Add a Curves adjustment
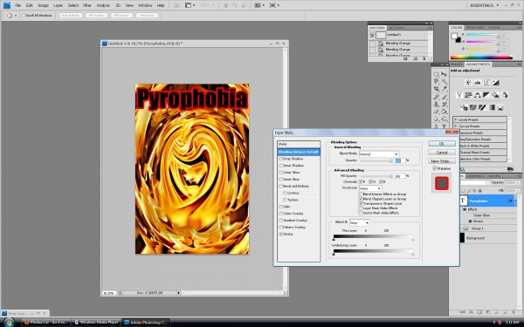 (x=486, y=83)
